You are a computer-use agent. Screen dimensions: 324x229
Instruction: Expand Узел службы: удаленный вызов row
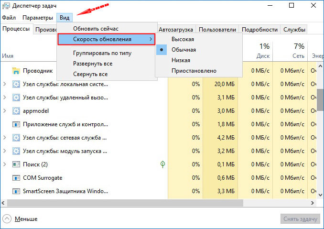point(5,98)
